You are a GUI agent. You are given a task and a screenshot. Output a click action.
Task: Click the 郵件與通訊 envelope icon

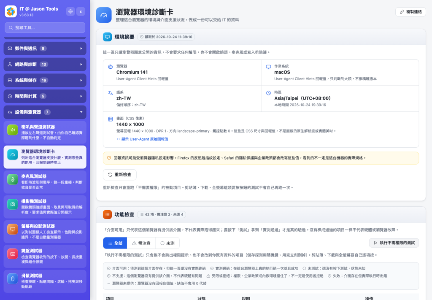click(10, 49)
